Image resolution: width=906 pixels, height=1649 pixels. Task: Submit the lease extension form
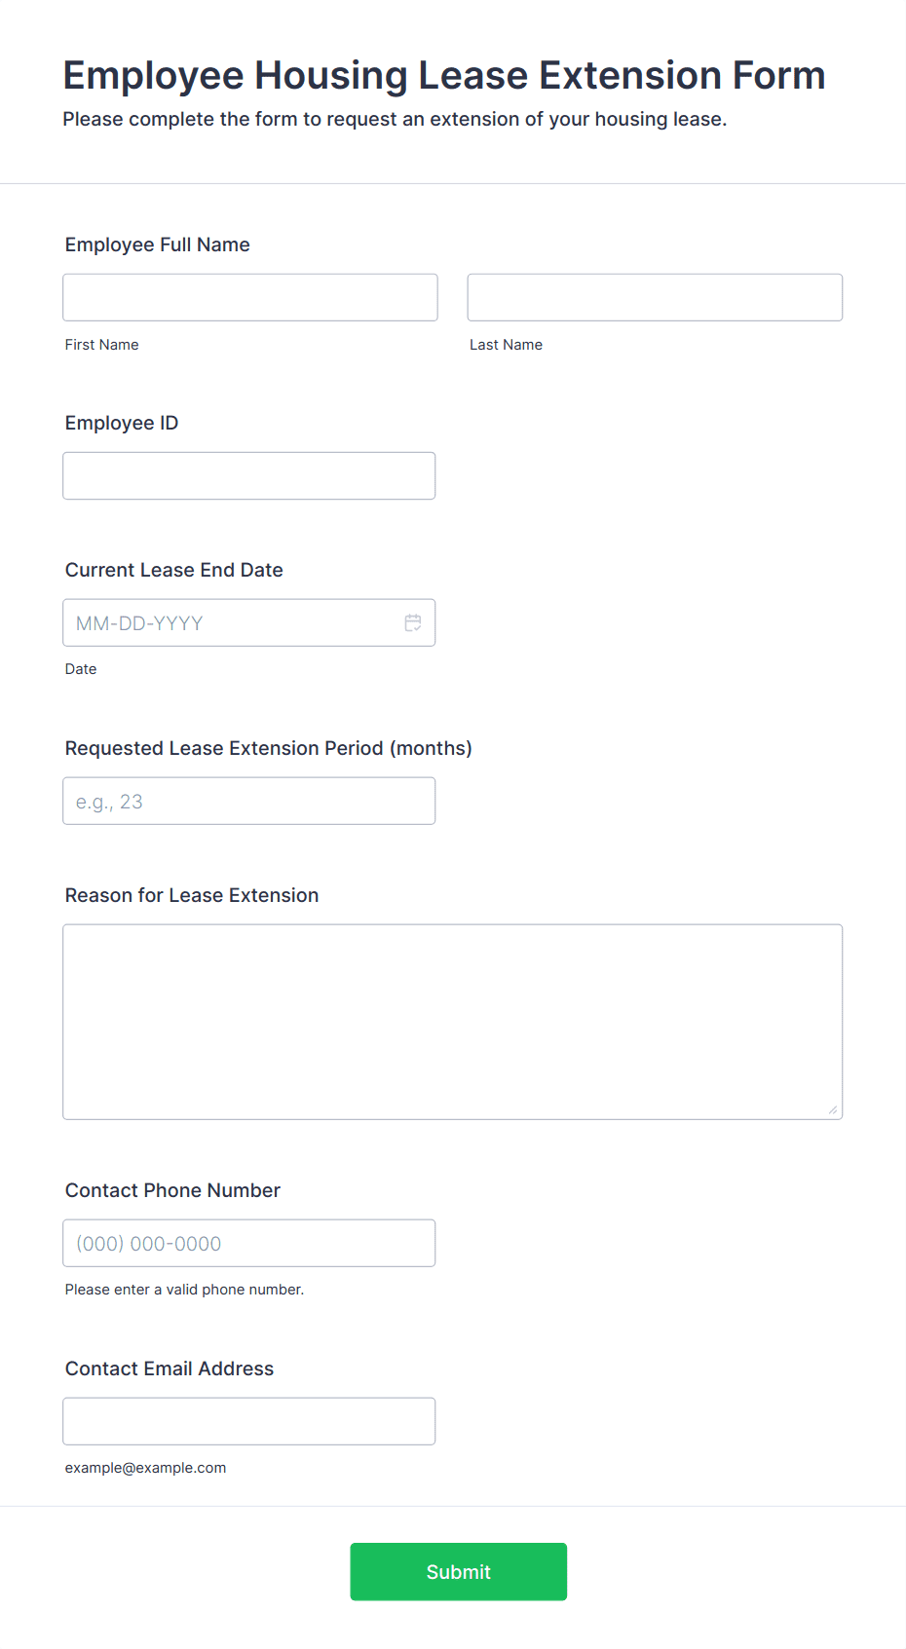point(459,1571)
